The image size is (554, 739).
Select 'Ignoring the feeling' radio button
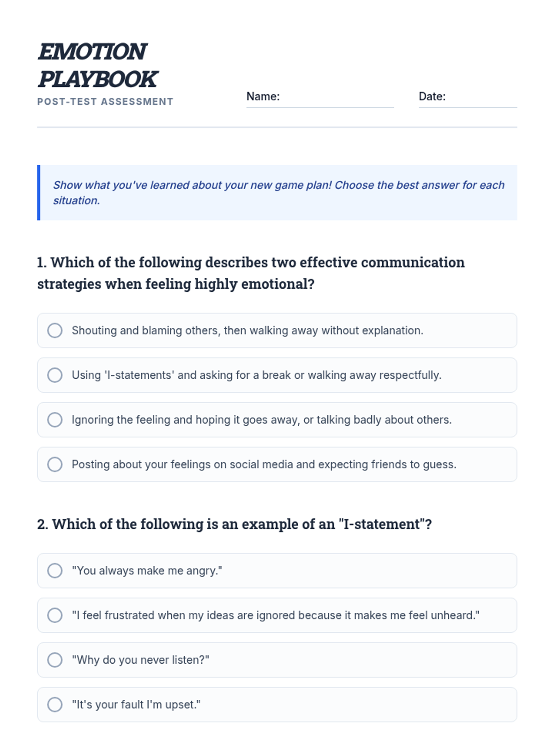pos(55,420)
